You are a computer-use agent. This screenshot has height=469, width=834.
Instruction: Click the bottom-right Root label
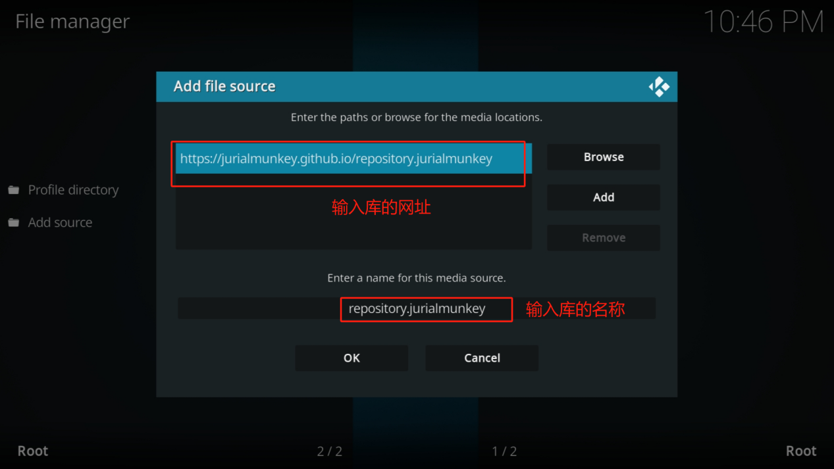click(x=801, y=451)
